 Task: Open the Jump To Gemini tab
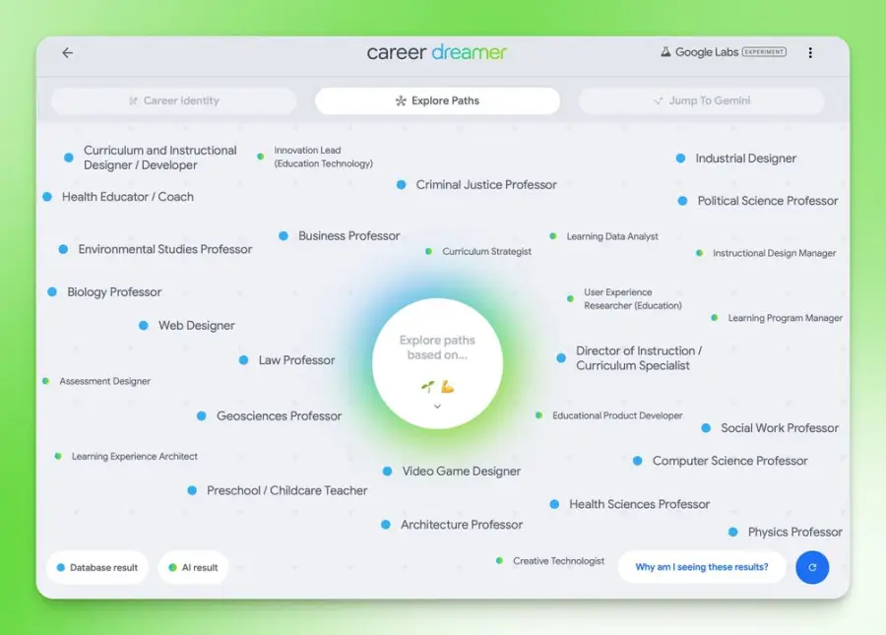click(701, 100)
